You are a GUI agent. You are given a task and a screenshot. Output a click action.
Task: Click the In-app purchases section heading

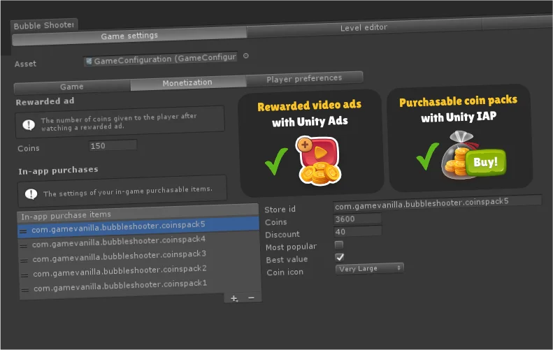(x=58, y=170)
